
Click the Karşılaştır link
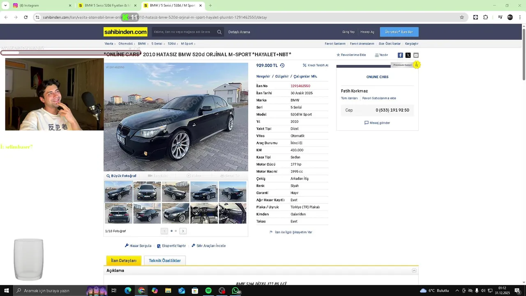click(x=412, y=44)
